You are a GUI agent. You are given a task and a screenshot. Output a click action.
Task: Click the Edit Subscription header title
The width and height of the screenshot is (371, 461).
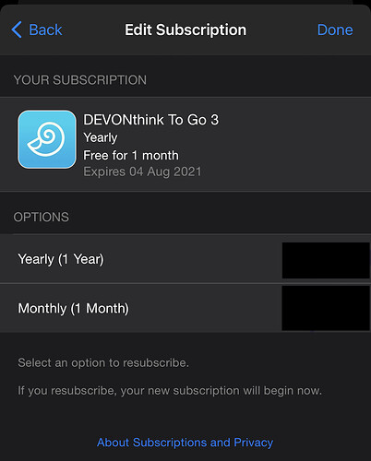pyautogui.click(x=185, y=30)
